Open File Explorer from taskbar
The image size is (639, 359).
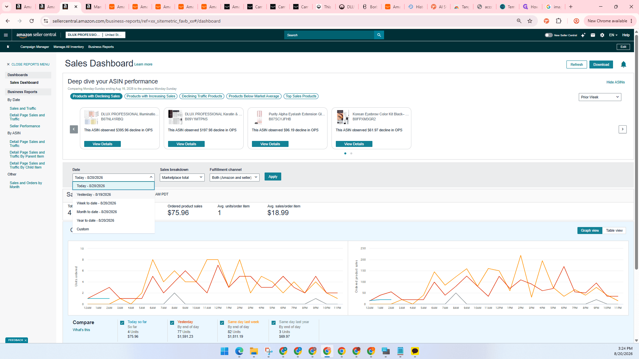pos(254,351)
